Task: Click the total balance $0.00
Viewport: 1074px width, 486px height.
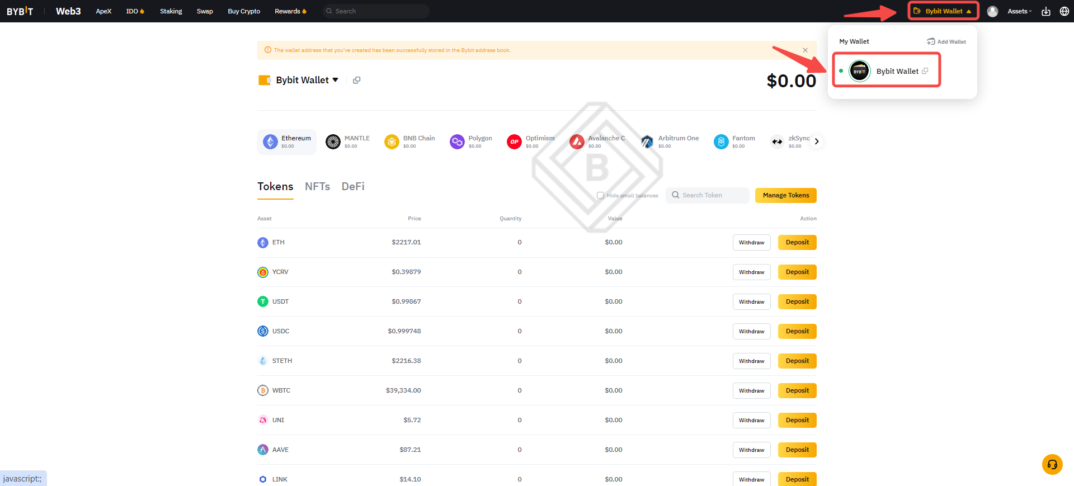Action: (x=791, y=81)
